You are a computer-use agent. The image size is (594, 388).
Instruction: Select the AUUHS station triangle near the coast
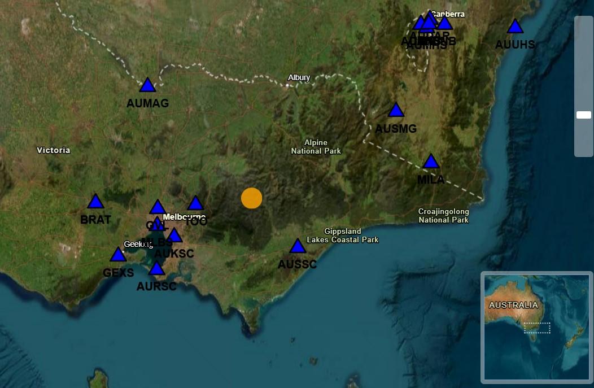[x=514, y=27]
